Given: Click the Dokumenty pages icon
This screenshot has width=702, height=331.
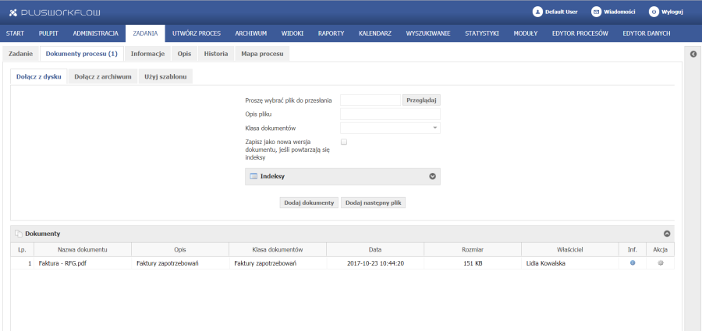Looking at the screenshot, I should point(19,234).
